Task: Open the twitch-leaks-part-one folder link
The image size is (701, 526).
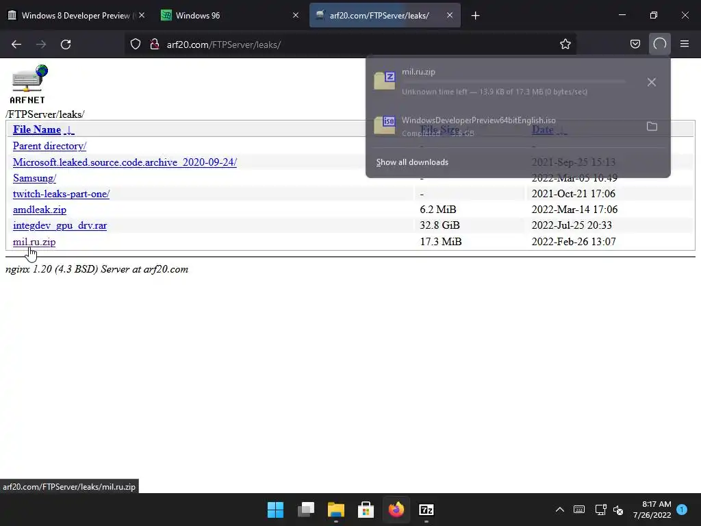Action: coord(61,194)
